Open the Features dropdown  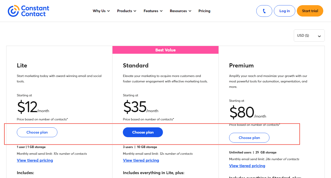pyautogui.click(x=153, y=11)
